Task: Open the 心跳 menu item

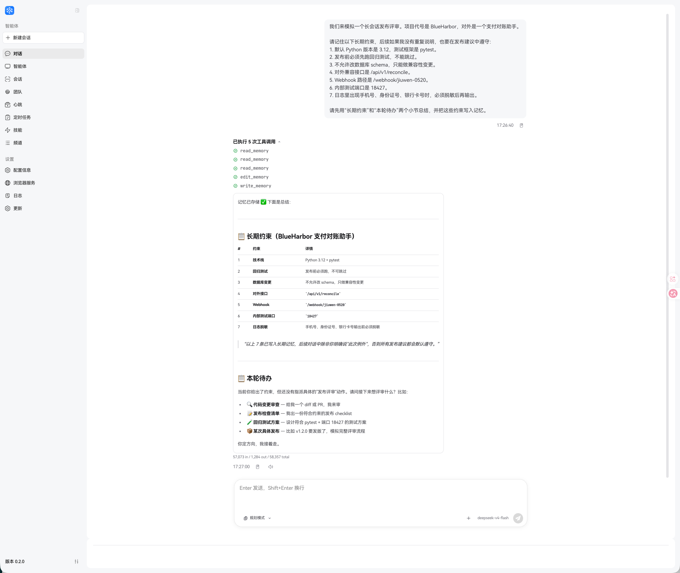Action: (43, 104)
